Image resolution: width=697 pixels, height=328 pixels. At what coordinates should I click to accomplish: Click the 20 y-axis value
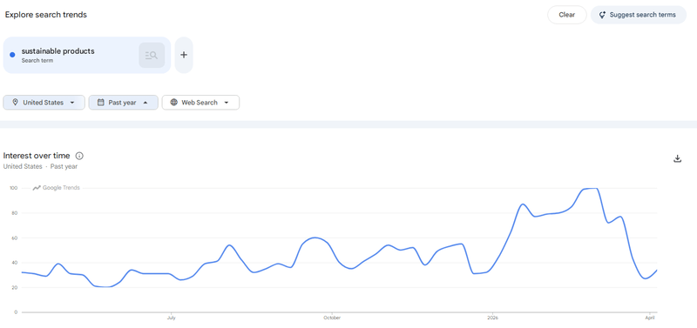tap(15, 288)
